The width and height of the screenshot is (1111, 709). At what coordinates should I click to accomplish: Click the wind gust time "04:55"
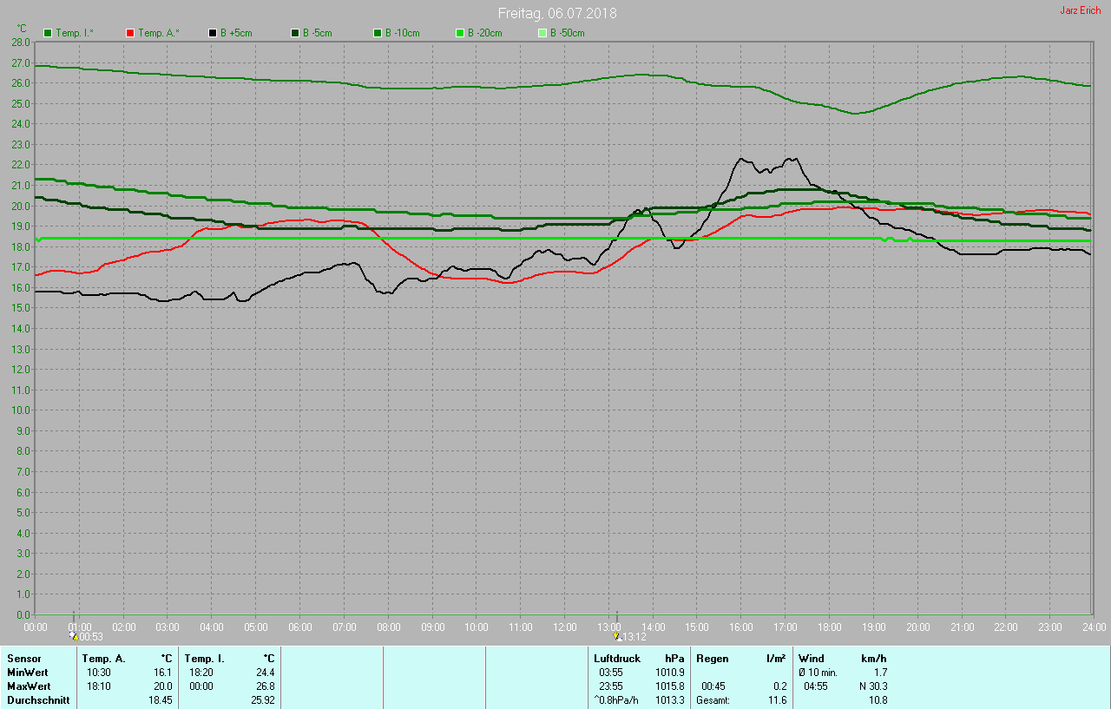[x=816, y=686]
